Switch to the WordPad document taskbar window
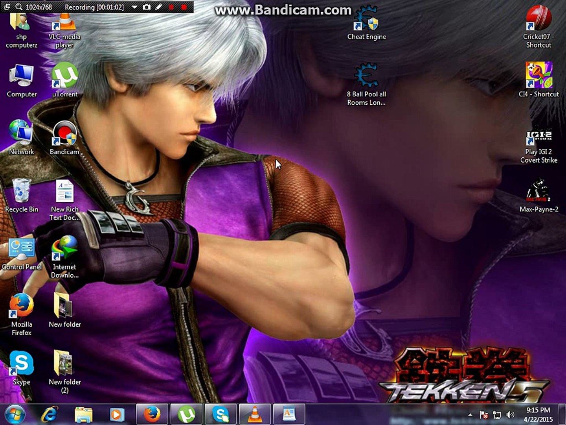Screen dimensions: 566x425 (289, 414)
